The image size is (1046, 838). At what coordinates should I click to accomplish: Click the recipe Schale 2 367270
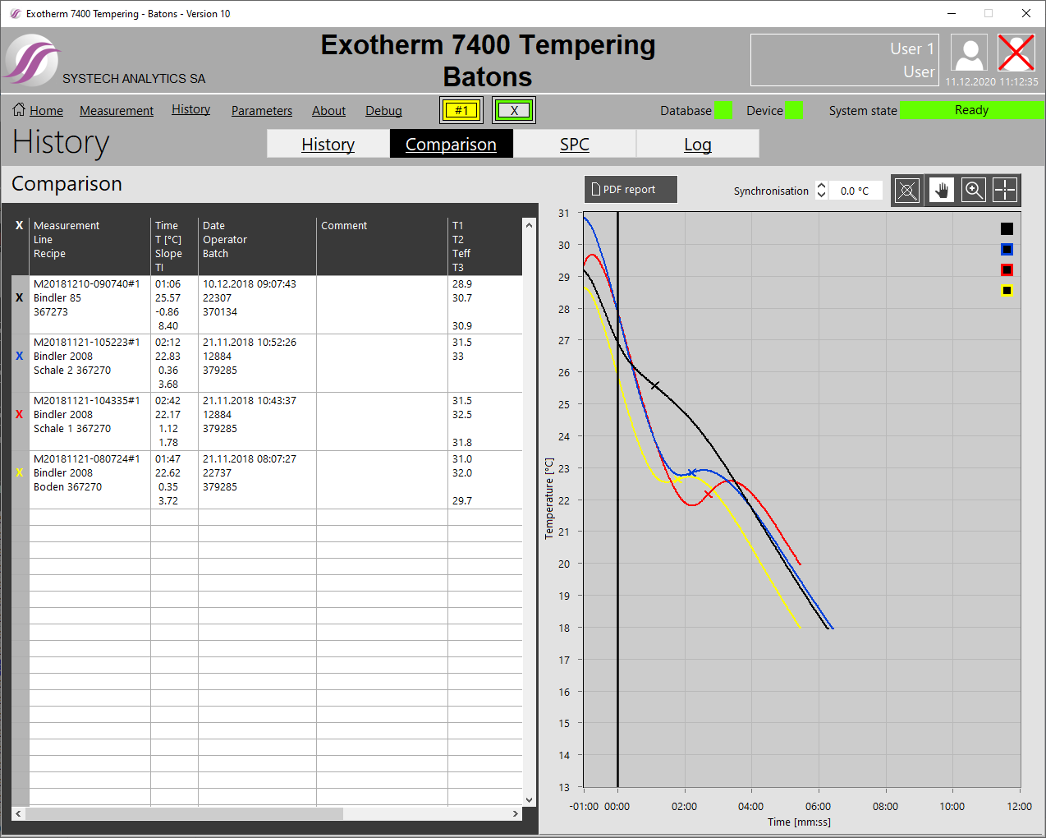72,371
